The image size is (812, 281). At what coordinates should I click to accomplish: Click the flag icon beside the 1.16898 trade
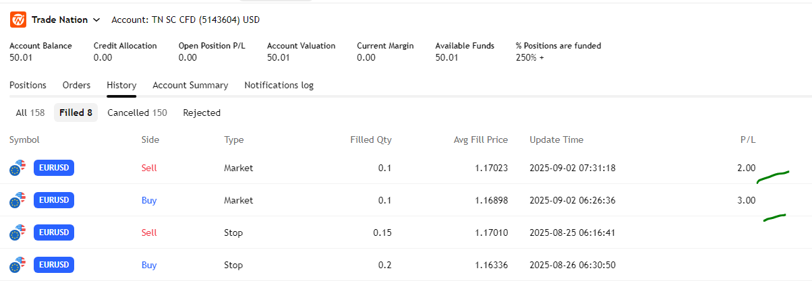18,200
